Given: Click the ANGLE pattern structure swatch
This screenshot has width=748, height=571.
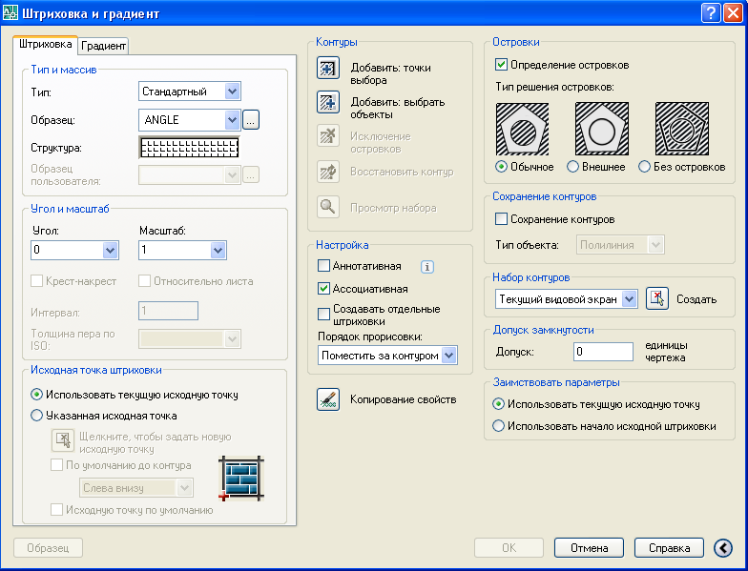Looking at the screenshot, I should [189, 147].
